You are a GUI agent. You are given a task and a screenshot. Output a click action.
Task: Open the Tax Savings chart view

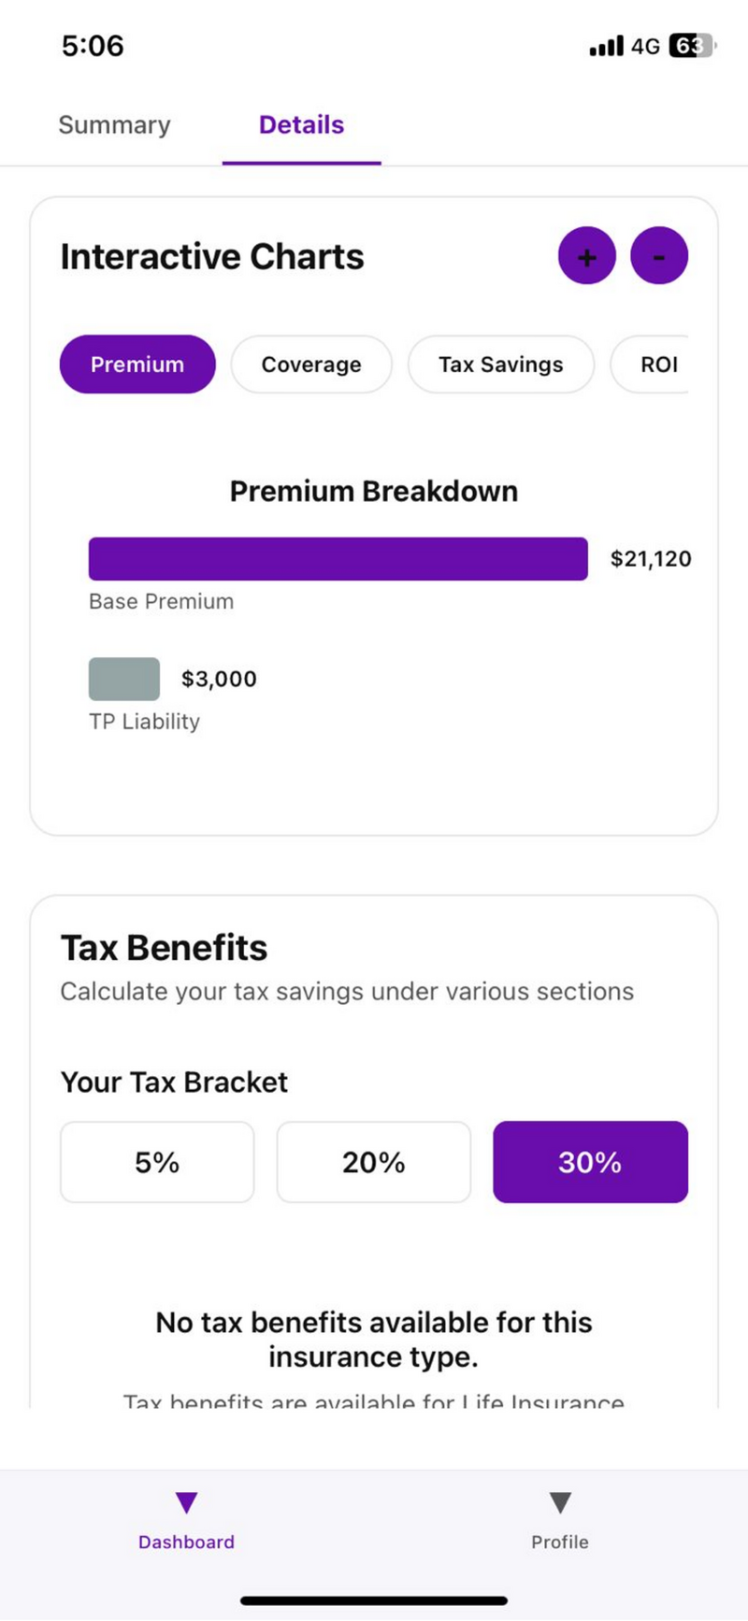(500, 365)
